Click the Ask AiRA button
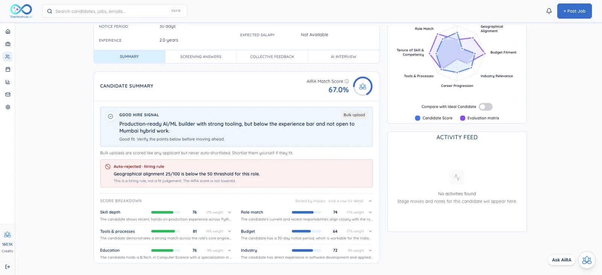This screenshot has width=602, height=275. point(561,260)
